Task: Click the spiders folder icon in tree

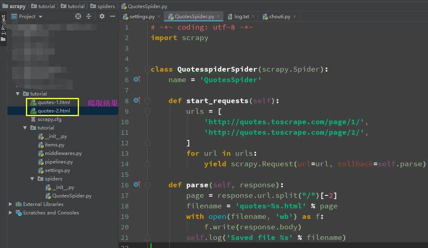Action: click(40, 179)
